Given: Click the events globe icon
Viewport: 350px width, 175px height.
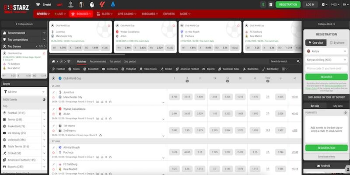Looking at the screenshot, I should (x=44, y=100).
